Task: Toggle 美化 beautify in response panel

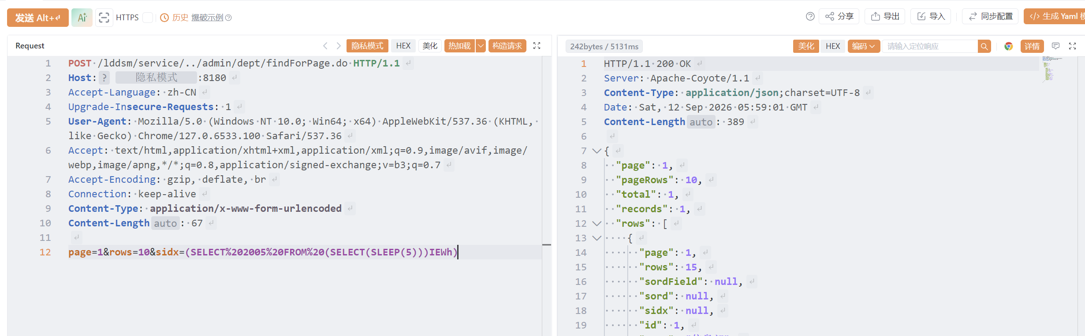Action: [x=806, y=46]
